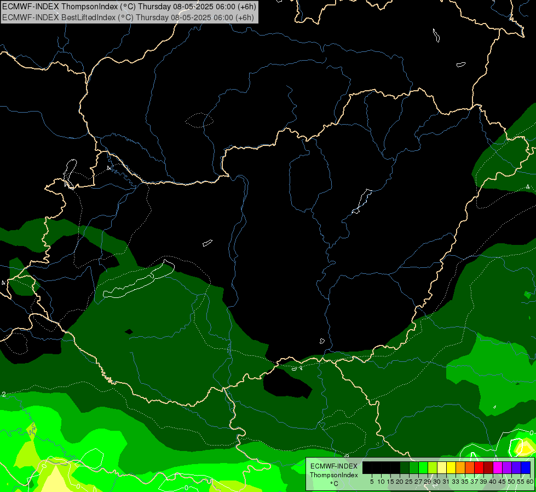Viewport: 536px width, 492px height.
Task: Click legend tick value '25'
Action: 409,482
